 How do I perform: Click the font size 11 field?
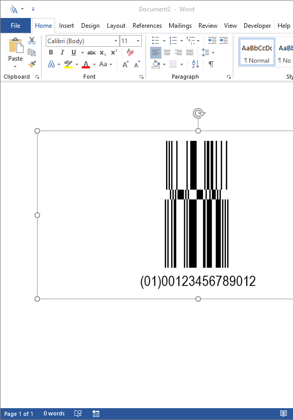click(127, 41)
